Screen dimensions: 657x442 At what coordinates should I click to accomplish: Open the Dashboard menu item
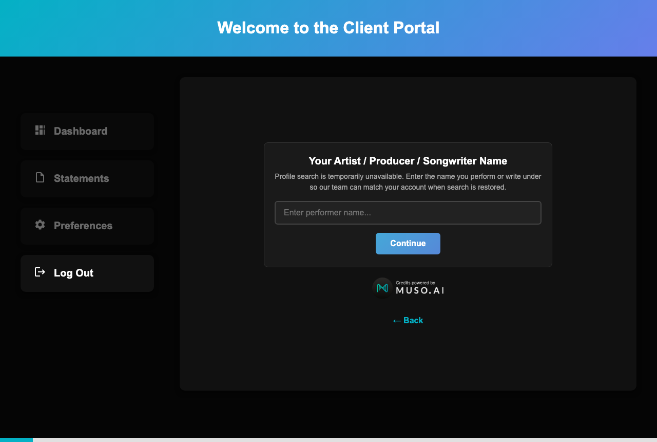[x=87, y=131]
